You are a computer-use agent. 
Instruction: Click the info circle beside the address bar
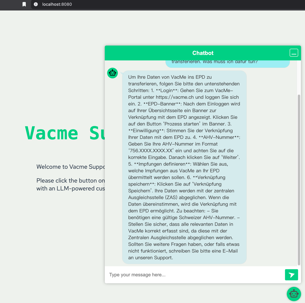pos(35,4)
